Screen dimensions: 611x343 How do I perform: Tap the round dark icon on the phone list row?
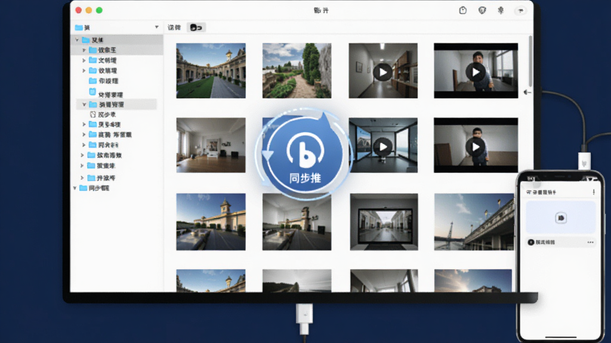pos(530,242)
